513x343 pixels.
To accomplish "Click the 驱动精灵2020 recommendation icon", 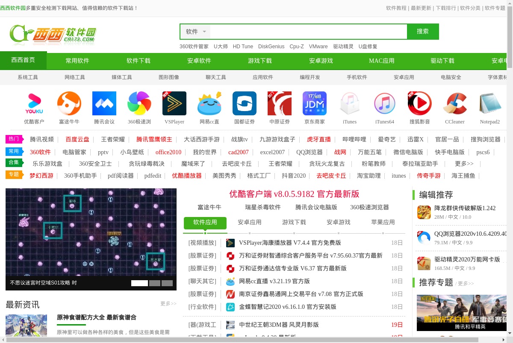I will (424, 264).
